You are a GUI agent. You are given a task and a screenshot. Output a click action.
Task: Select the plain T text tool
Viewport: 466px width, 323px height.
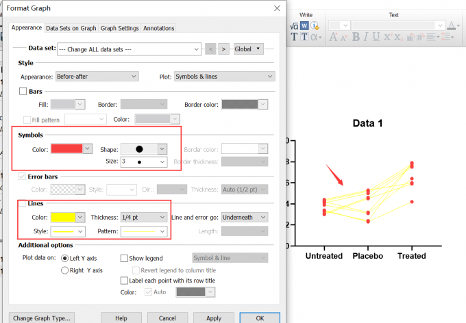pyautogui.click(x=294, y=37)
